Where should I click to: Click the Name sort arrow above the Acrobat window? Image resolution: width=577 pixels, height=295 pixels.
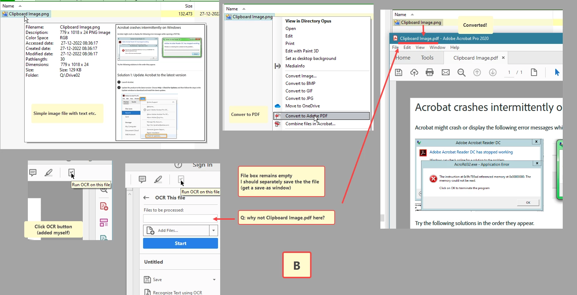click(412, 15)
